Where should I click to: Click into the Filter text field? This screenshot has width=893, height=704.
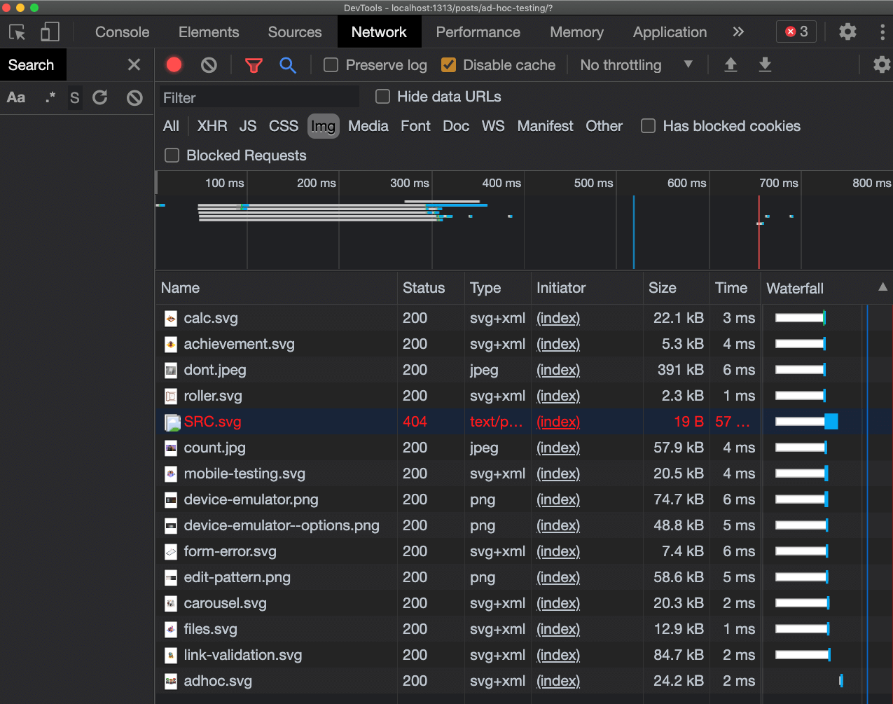[x=259, y=97]
